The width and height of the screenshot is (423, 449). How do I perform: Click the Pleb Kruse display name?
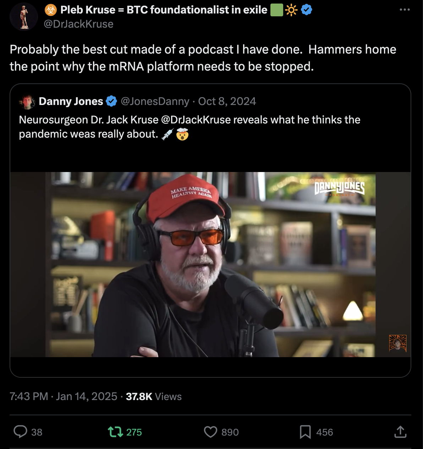(x=164, y=10)
